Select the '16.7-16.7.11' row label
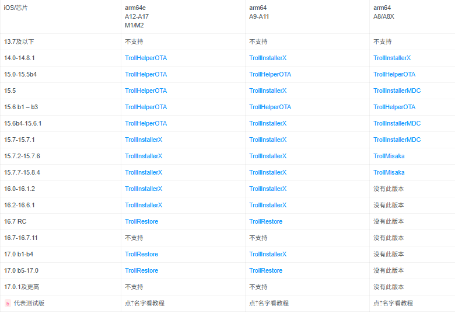 pyautogui.click(x=20, y=238)
